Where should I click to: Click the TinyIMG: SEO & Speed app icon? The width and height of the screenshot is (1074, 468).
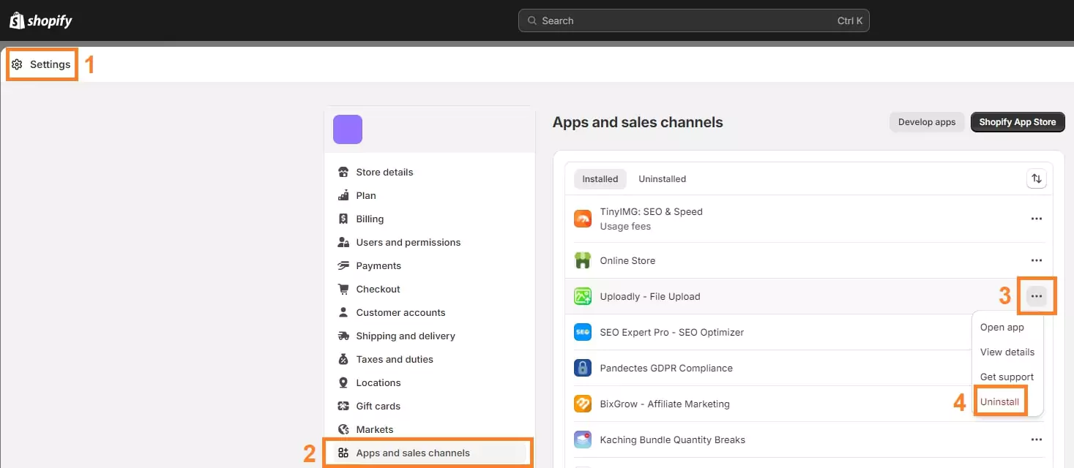click(x=583, y=218)
